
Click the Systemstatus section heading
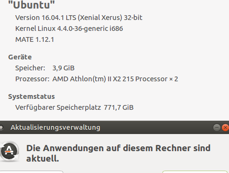point(31,96)
